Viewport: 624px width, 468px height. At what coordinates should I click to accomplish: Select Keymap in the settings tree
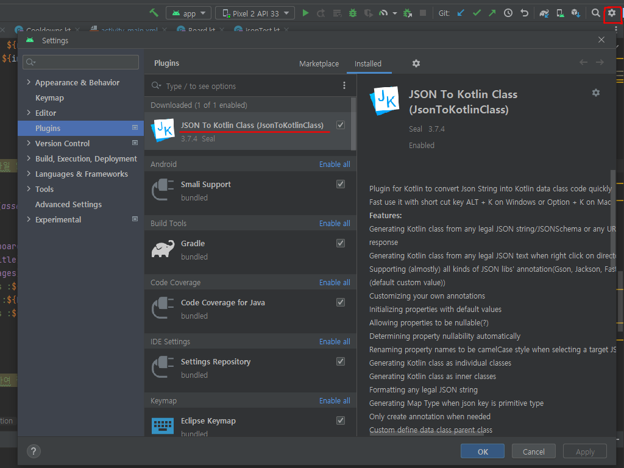tap(49, 98)
